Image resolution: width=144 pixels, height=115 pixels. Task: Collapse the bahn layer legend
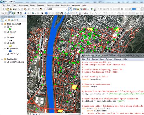5,38
